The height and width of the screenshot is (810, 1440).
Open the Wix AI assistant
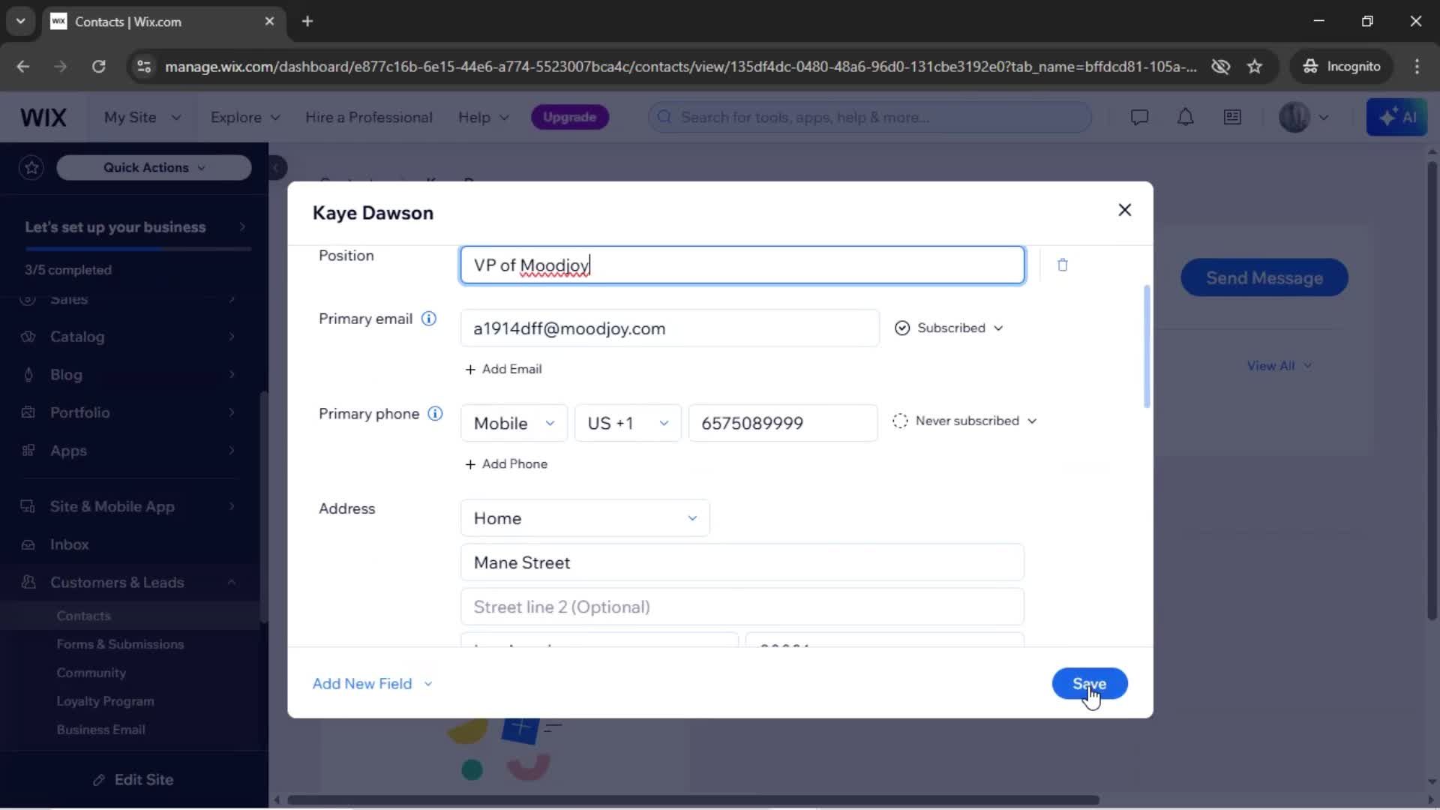[x=1396, y=117]
